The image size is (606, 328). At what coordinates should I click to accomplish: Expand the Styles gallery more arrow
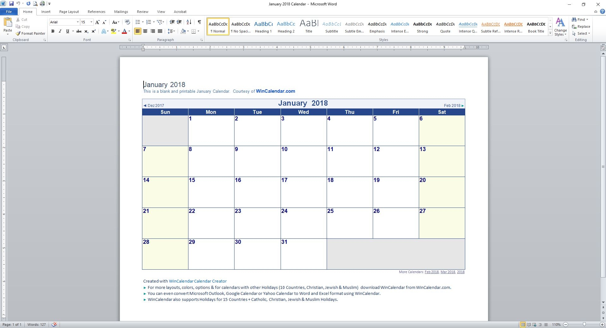pyautogui.click(x=550, y=33)
